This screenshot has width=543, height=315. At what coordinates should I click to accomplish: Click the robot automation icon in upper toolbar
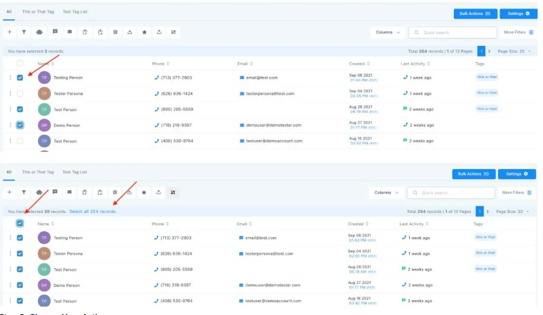39,32
